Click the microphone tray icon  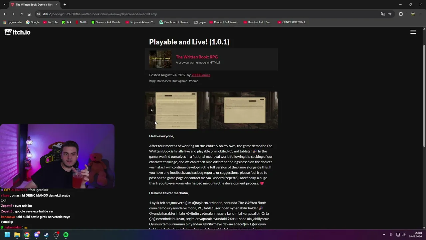[391, 235]
